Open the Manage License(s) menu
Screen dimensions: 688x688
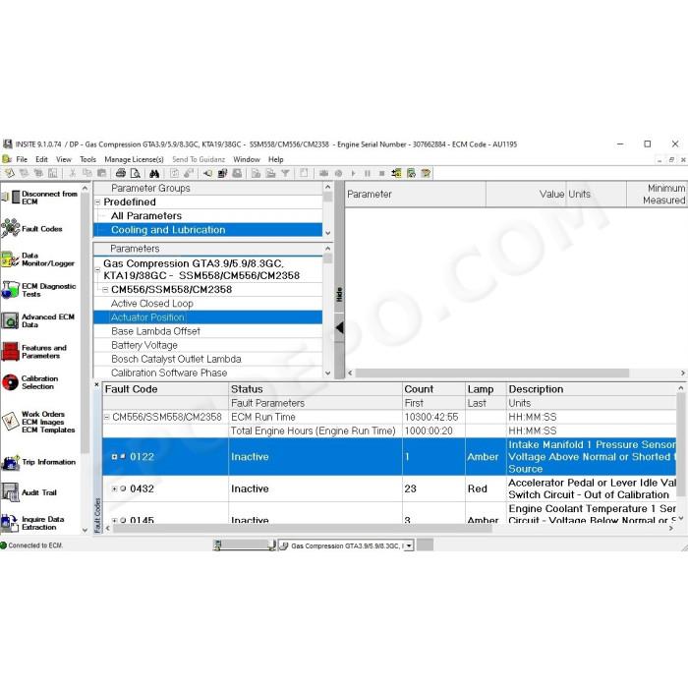click(x=134, y=159)
